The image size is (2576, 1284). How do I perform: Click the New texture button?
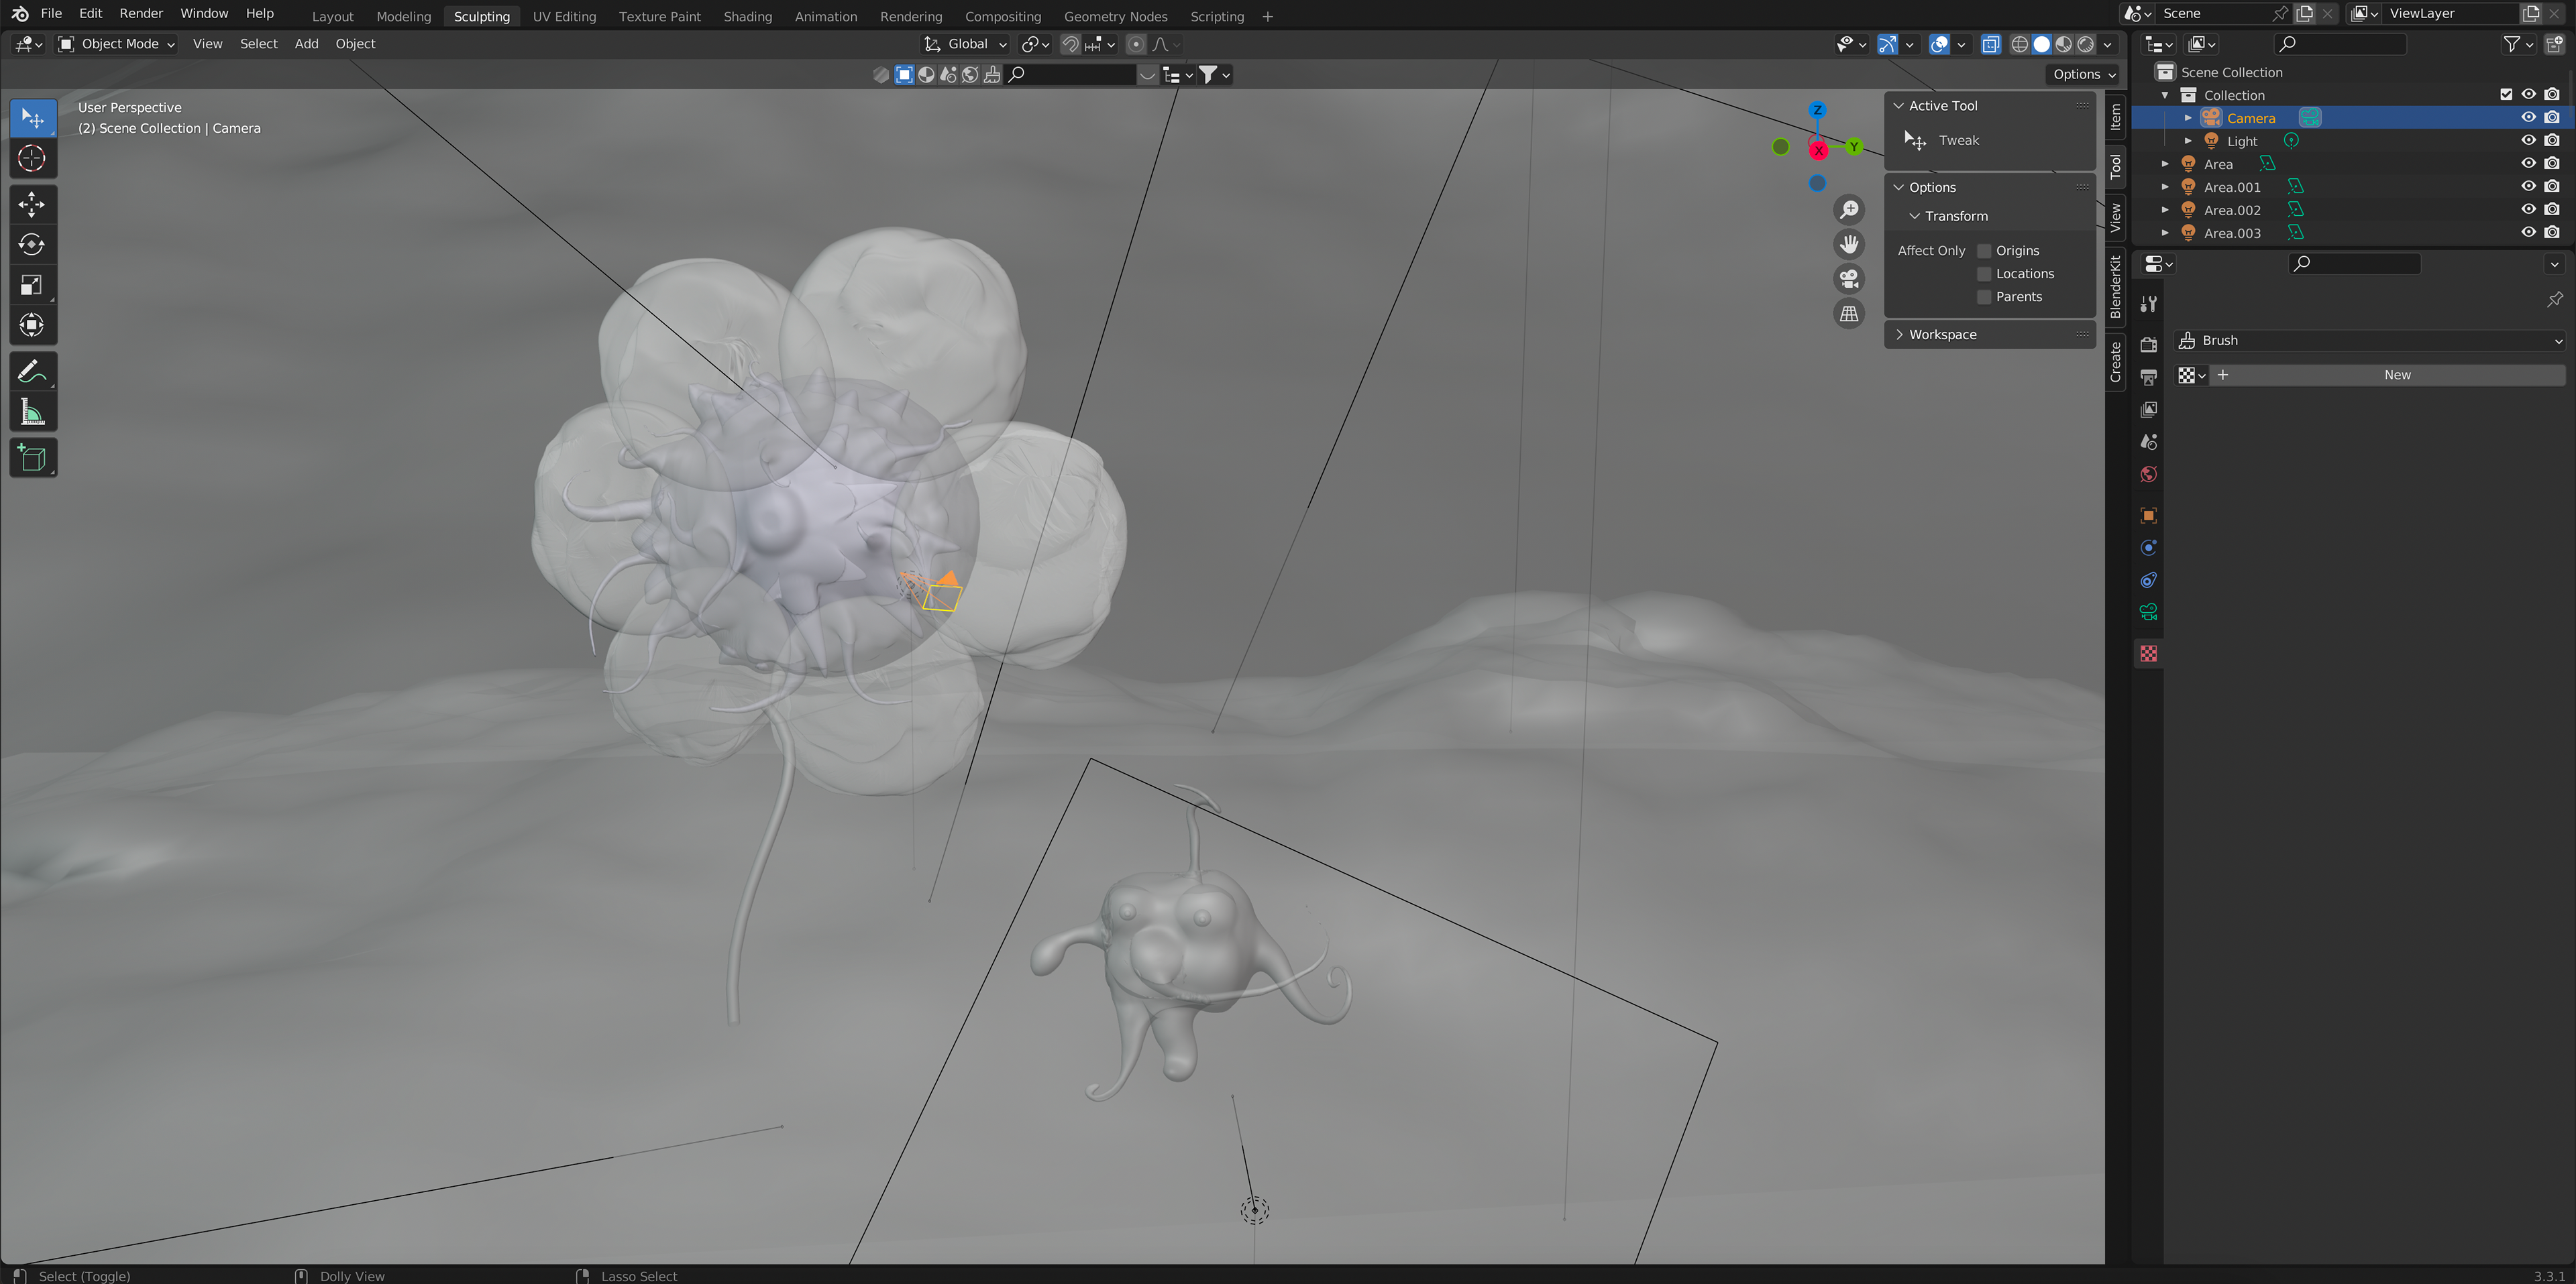[2396, 375]
